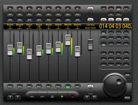Click the Trim automation button
Image resolution: width=138 pixels, height=105 pixels.
tap(118, 54)
